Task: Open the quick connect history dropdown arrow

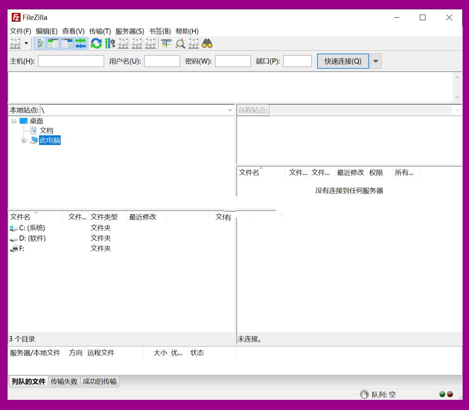Action: pyautogui.click(x=376, y=61)
